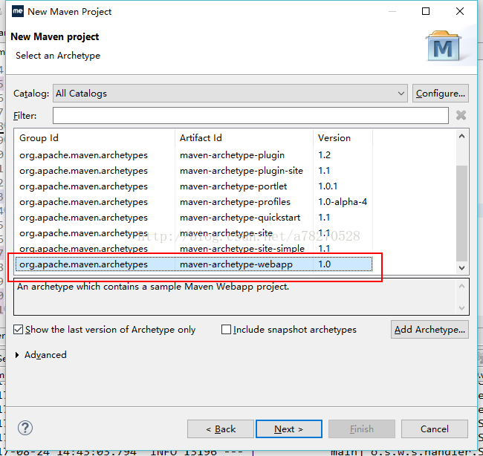
Task: Sort by Artifact Id column header
Action: 244,137
